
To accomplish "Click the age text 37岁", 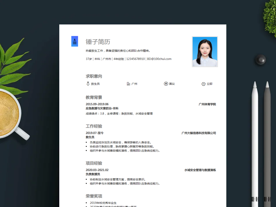I will point(89,59).
